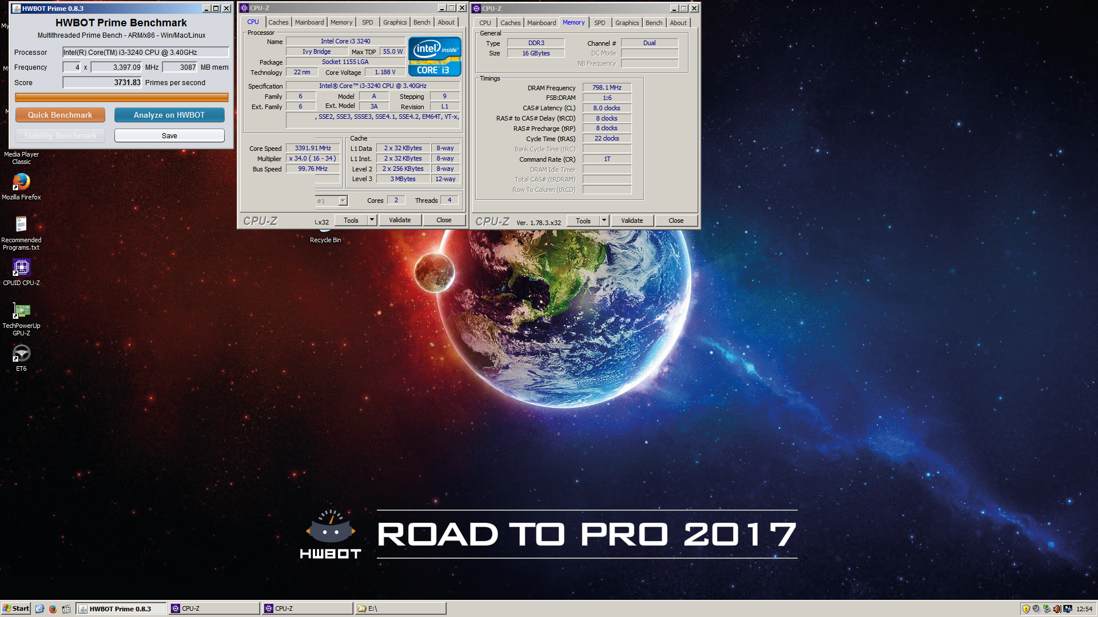Switch to second CPU-Z taskbar button
Screen dimensions: 1098x617
308,608
